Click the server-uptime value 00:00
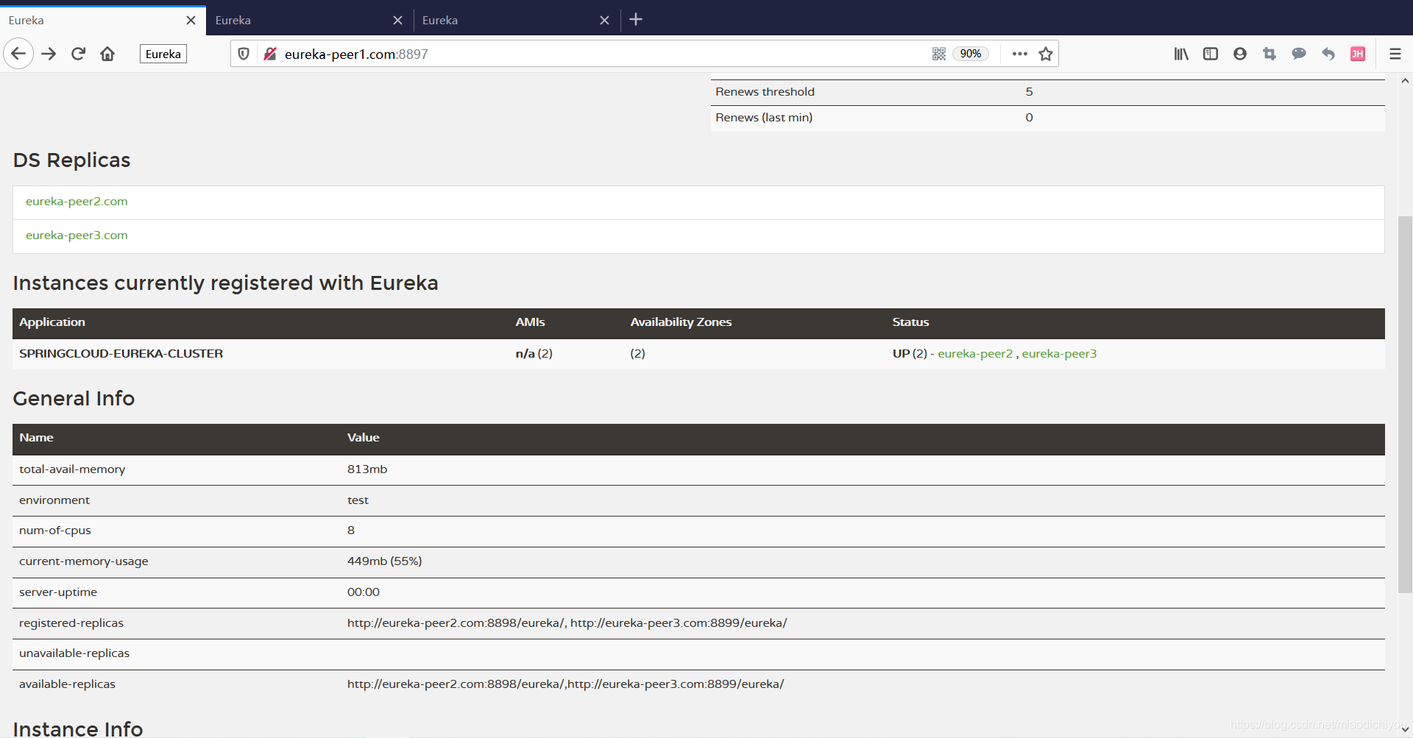The height and width of the screenshot is (738, 1413). point(364,592)
